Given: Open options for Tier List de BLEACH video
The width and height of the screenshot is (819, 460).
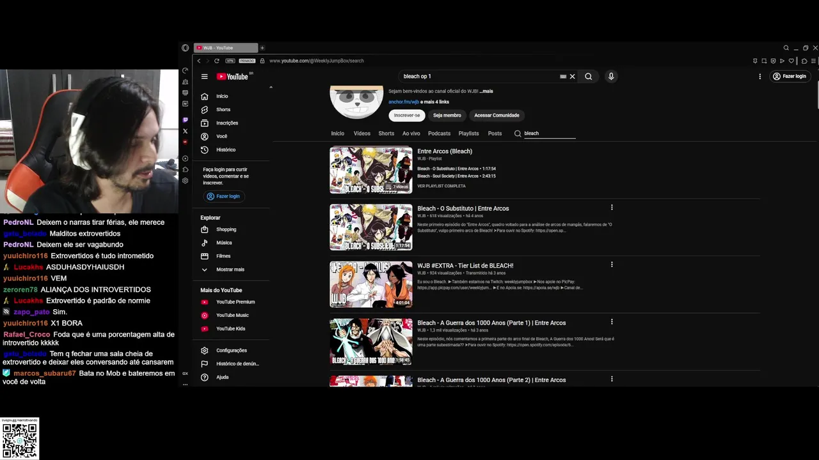Looking at the screenshot, I should click(612, 264).
